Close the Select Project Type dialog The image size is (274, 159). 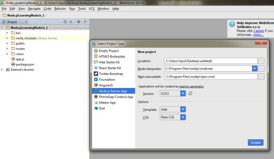tap(261, 42)
